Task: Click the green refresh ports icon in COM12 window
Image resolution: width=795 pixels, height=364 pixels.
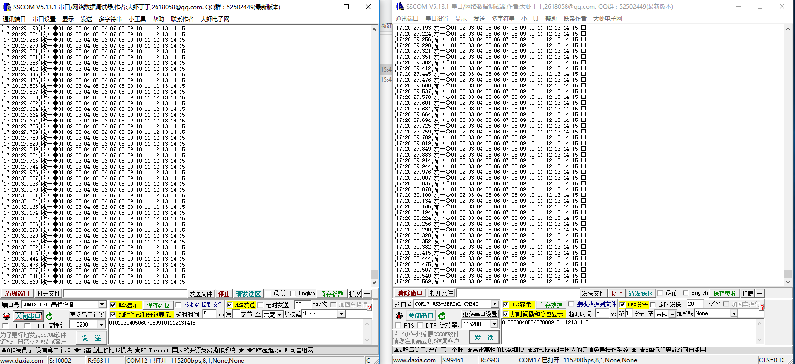Action: [x=49, y=316]
